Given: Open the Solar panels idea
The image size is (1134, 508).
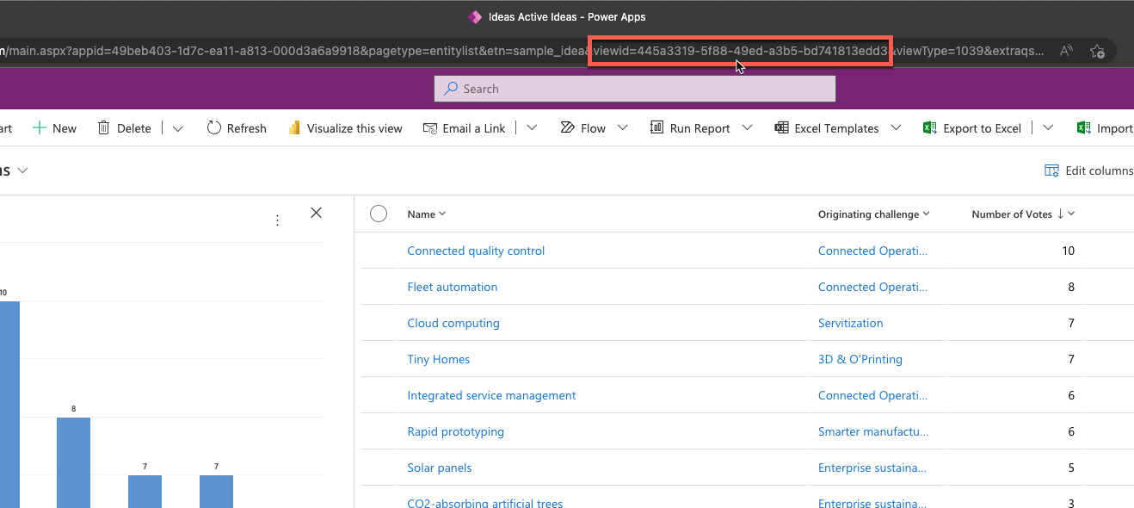Looking at the screenshot, I should [x=440, y=468].
